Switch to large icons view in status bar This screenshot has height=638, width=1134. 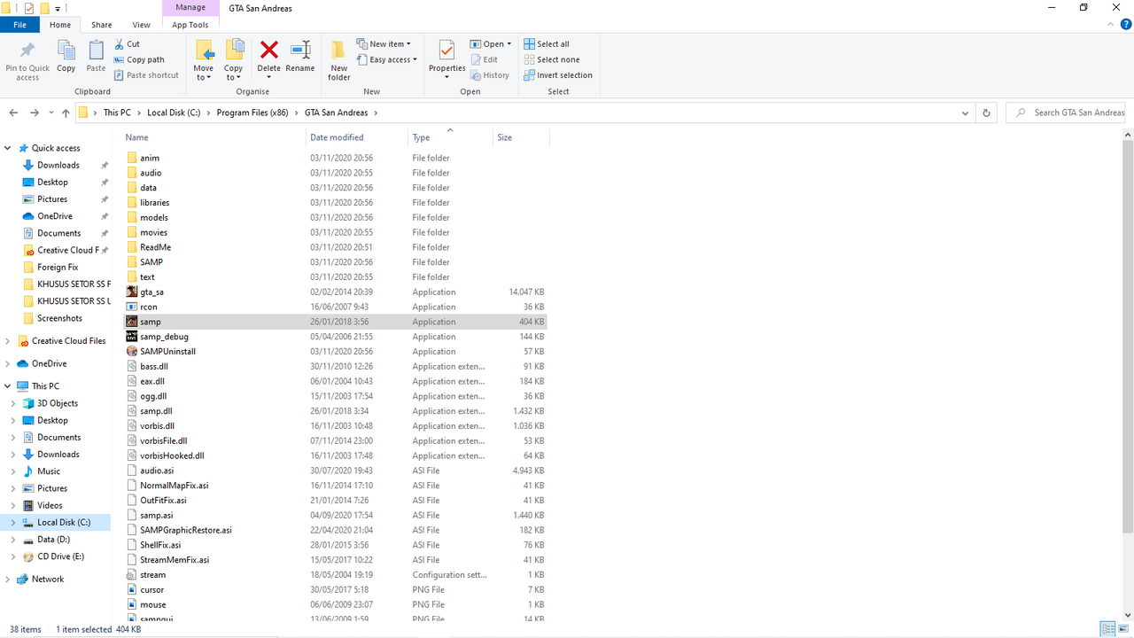(1124, 628)
